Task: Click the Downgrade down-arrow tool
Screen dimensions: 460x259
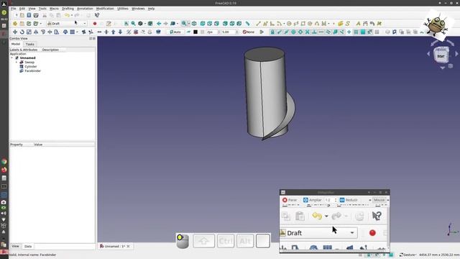Action: [x=120, y=32]
